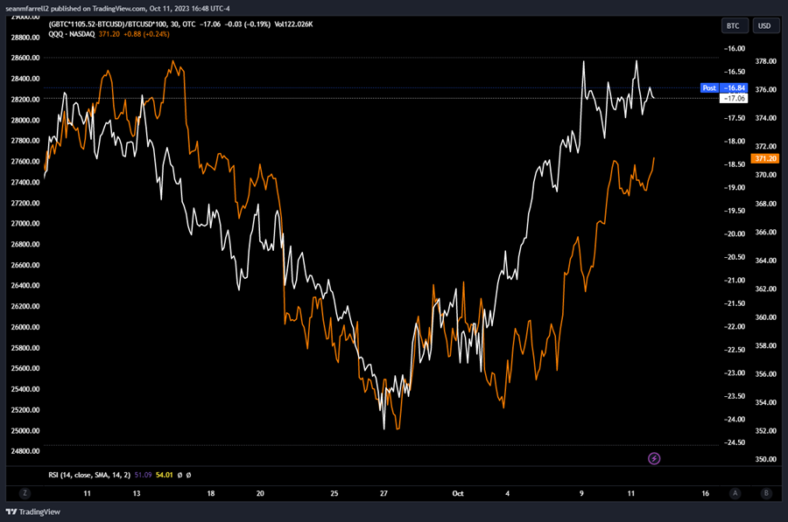Open the timezone Z circle icon

pos(25,493)
